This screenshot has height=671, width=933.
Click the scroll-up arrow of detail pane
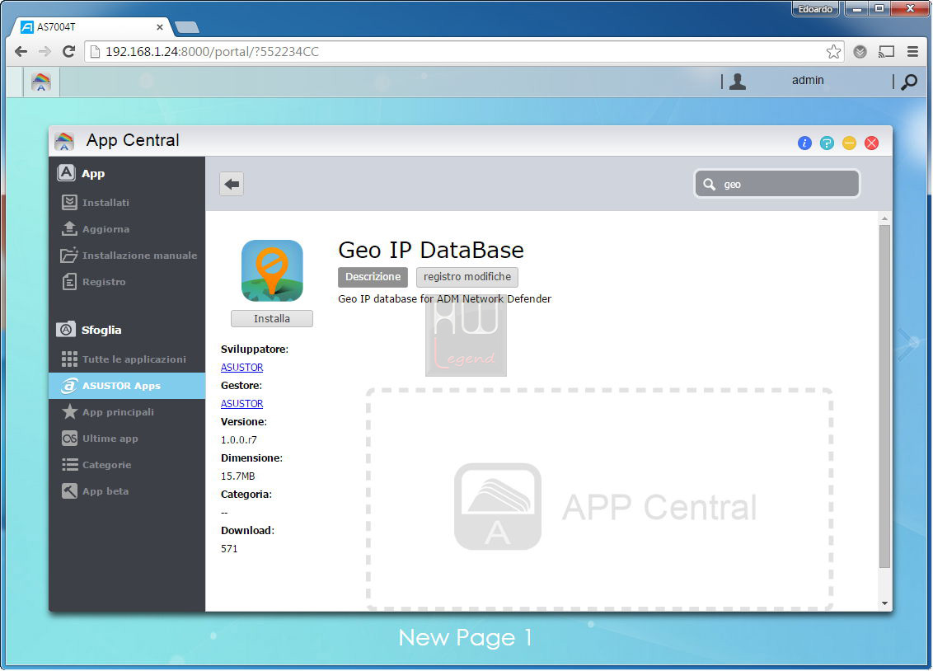point(885,218)
